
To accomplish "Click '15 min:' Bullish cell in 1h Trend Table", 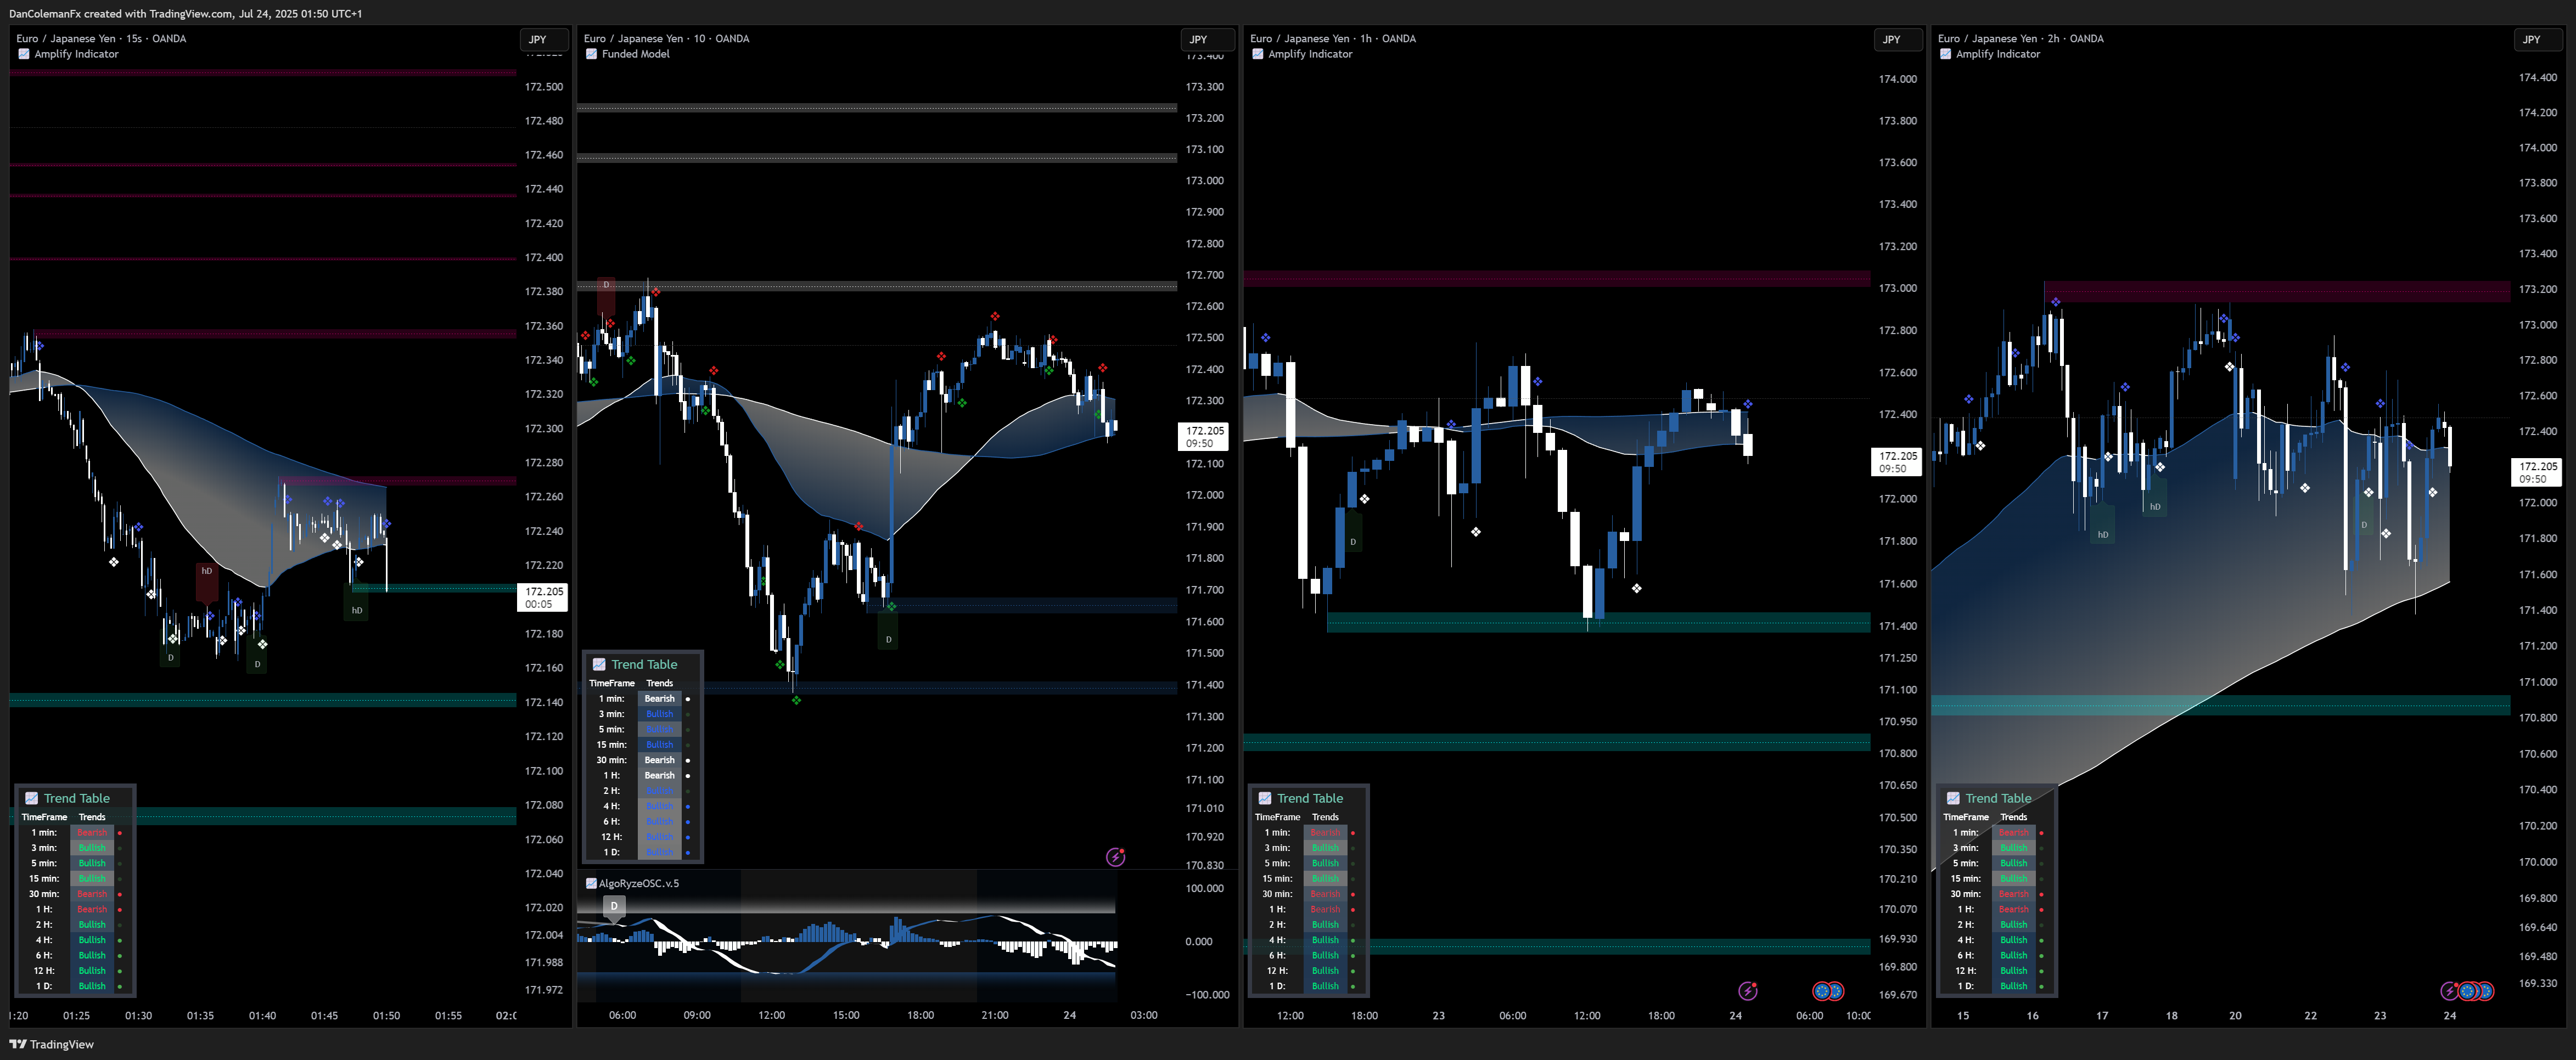I will point(1325,878).
